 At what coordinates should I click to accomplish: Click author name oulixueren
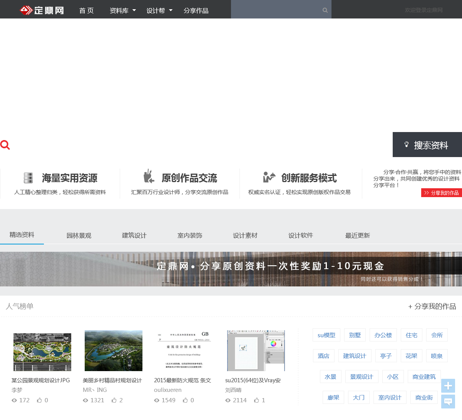[x=168, y=390]
